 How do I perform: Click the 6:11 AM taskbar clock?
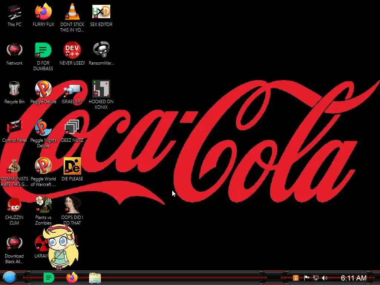pos(354,278)
